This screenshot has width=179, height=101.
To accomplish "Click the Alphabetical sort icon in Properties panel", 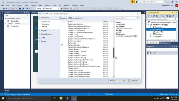I will [x=151, y=53].
